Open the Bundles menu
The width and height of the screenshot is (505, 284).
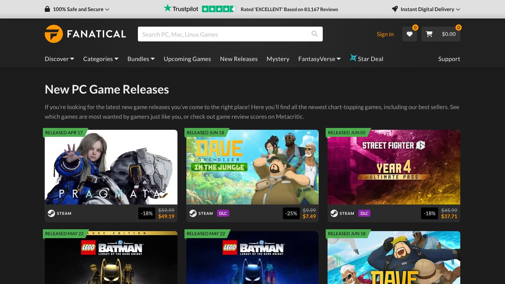click(141, 59)
